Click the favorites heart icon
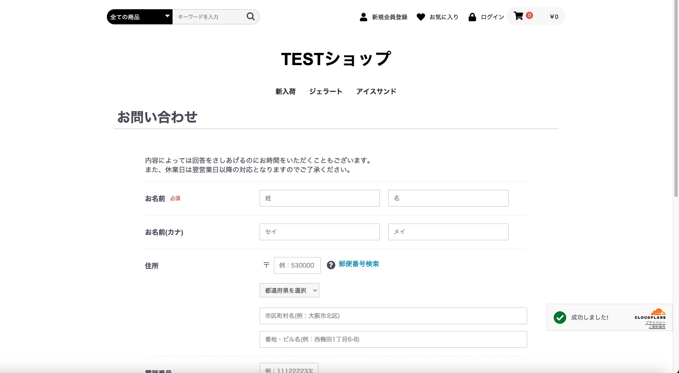679x373 pixels. tap(421, 17)
